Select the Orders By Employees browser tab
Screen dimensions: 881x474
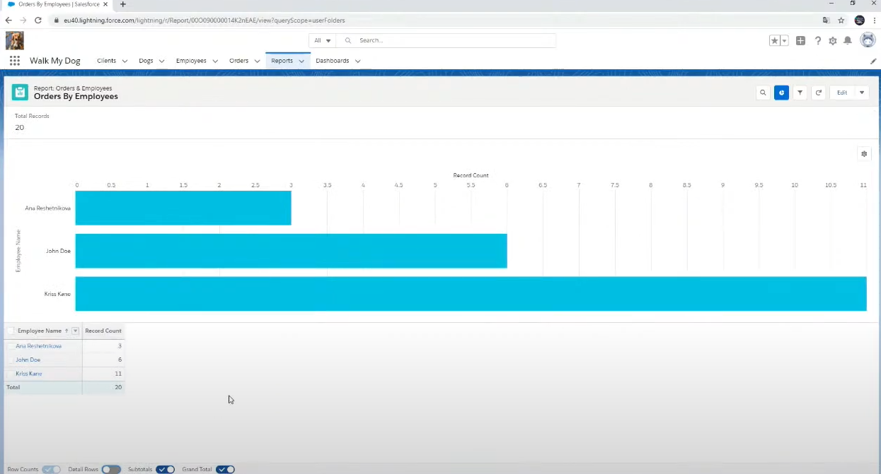58,4
